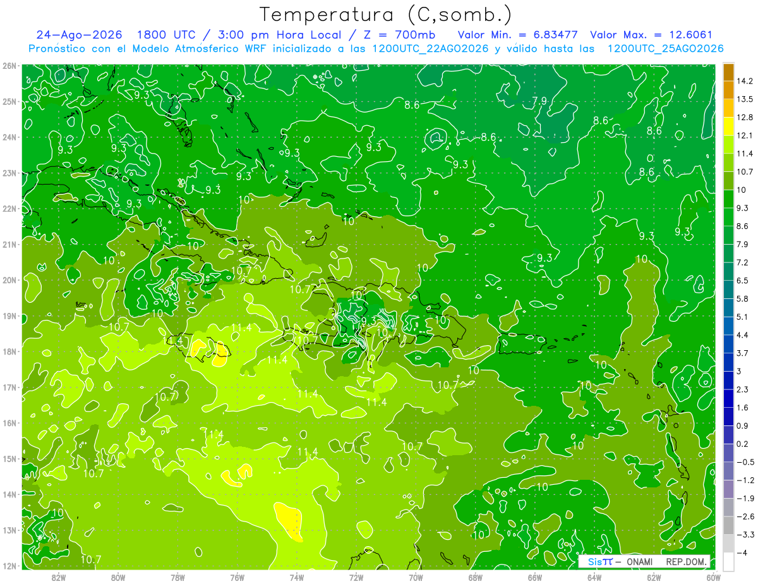Click the "68W" longitude axis label
758x586 pixels.
click(476, 577)
